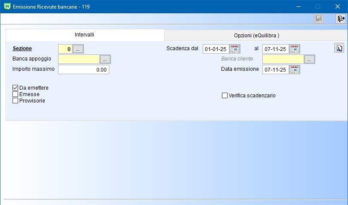This screenshot has height=205, width=348.
Task: Click the application icon in title bar
Action: [x=6, y=6]
